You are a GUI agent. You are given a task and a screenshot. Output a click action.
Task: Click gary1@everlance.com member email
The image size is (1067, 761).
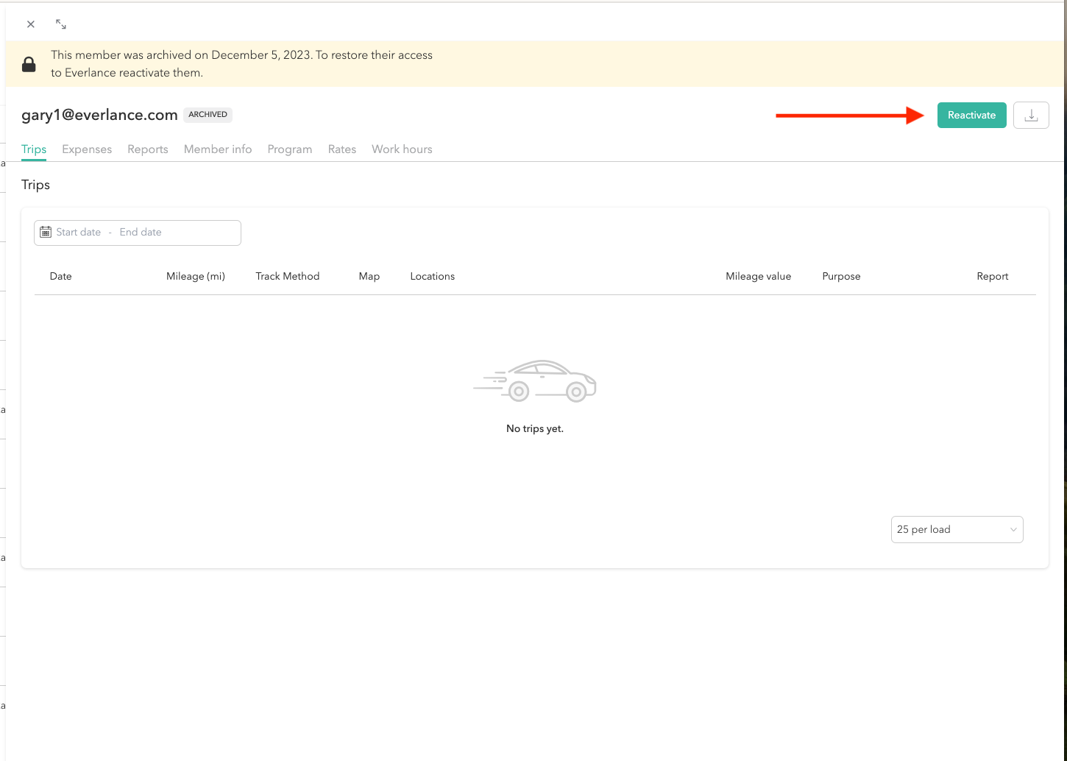(99, 115)
